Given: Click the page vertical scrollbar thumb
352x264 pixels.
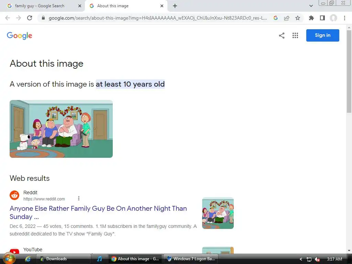Looking at the screenshot, I should click(x=349, y=71).
